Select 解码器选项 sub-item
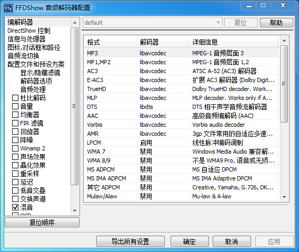Viewport: 299px width, 252px height. point(36,81)
